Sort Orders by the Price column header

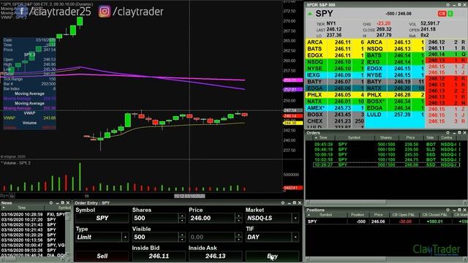point(410,137)
